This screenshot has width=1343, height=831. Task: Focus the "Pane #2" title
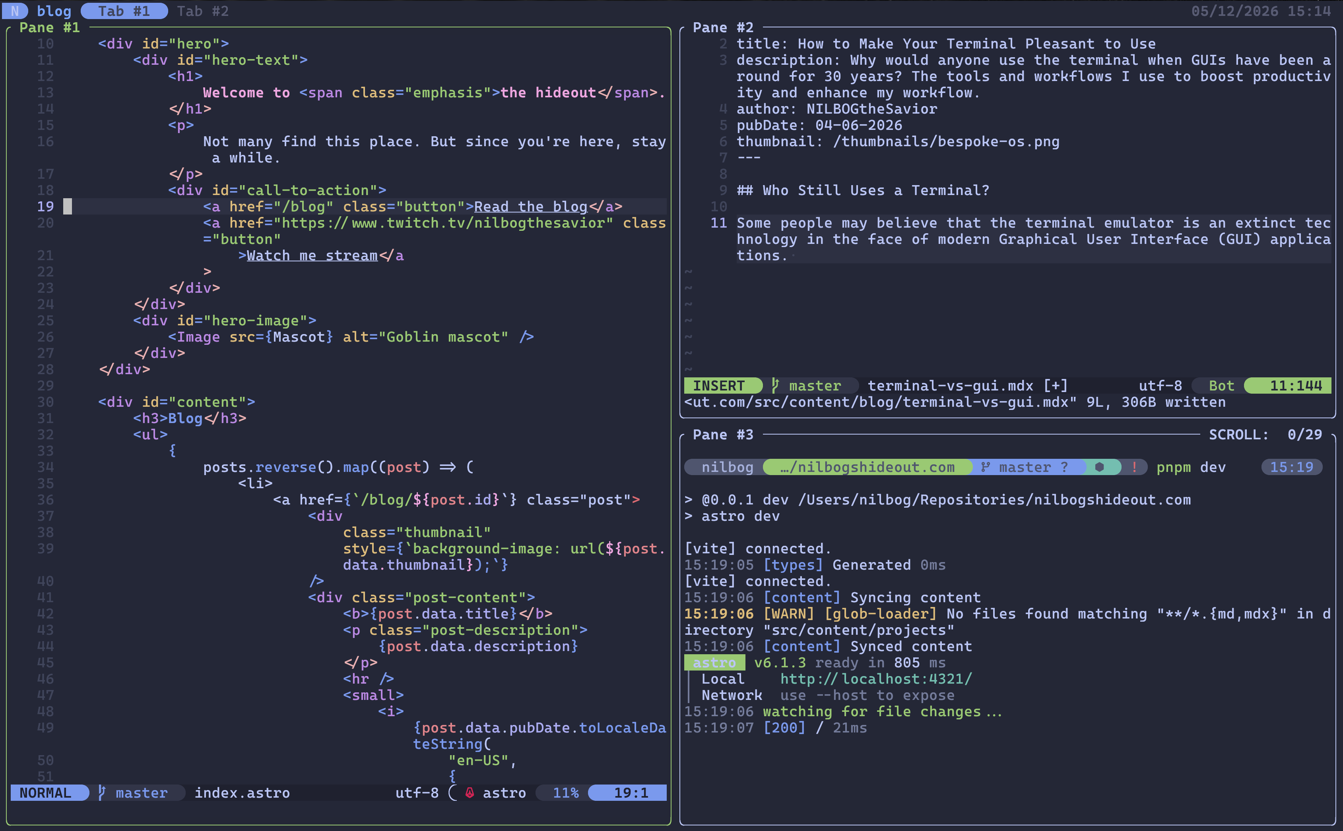point(723,27)
